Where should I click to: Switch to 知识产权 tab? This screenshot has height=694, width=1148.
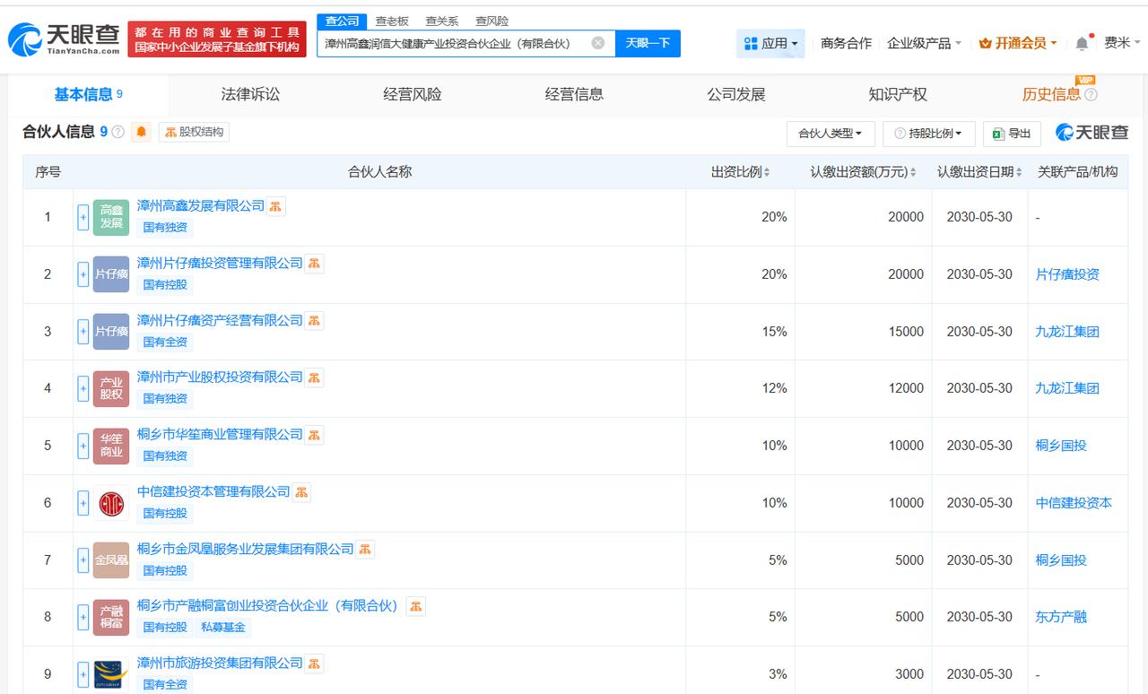(x=898, y=94)
